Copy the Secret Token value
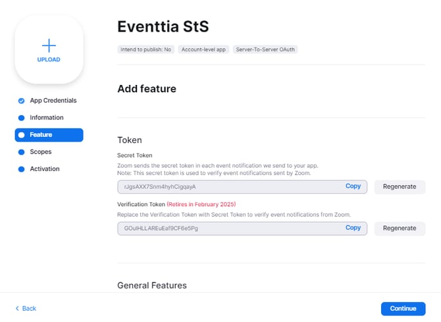This screenshot has height=322, width=441. (353, 186)
